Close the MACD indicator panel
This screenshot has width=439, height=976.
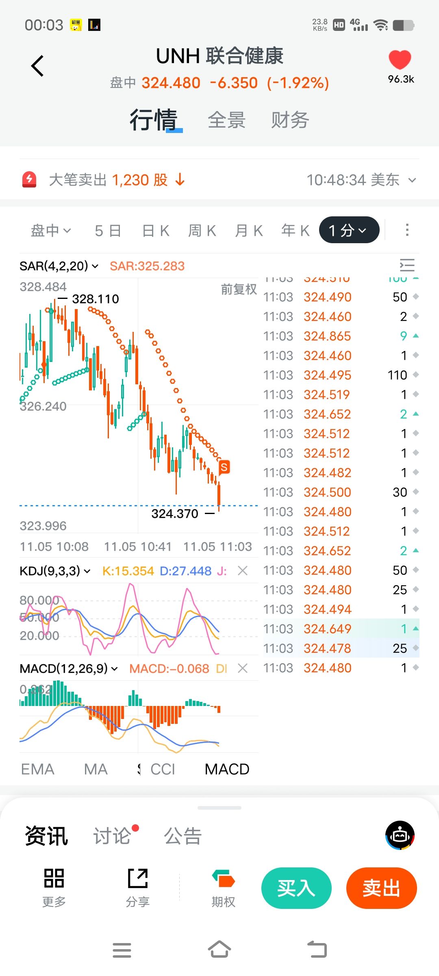coord(243,668)
